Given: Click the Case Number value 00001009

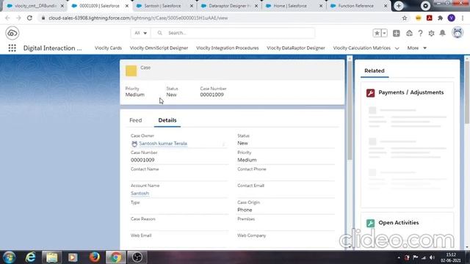Looking at the screenshot, I should pyautogui.click(x=142, y=160).
